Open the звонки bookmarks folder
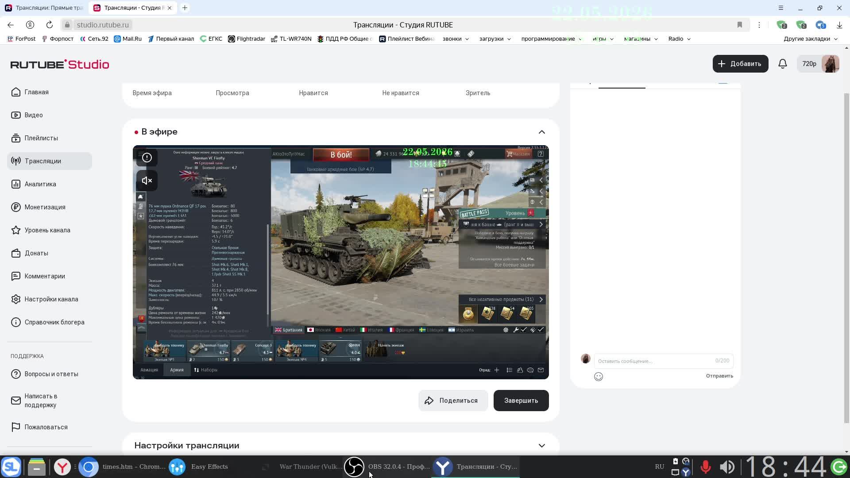The width and height of the screenshot is (850, 478). click(456, 39)
